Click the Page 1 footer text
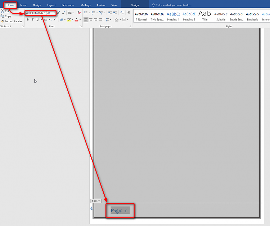 (119, 211)
